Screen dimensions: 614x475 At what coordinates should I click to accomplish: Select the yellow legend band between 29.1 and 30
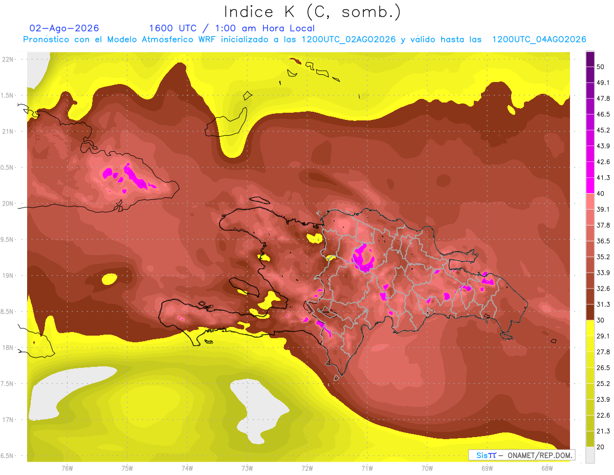point(590,328)
